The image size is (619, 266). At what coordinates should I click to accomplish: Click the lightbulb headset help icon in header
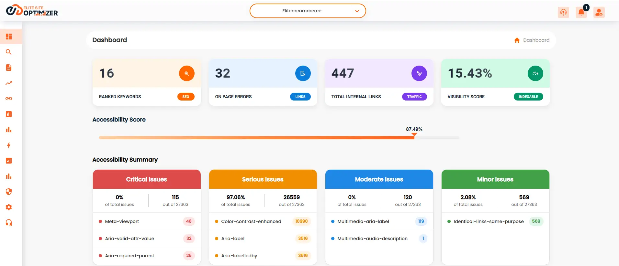(563, 12)
